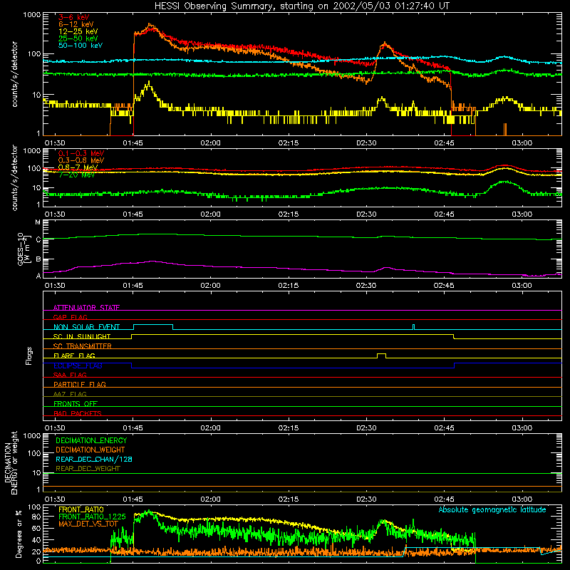Click the MAX_DET_VS_TOT legend label
Image resolution: width=570 pixels, height=570 pixels.
(88, 524)
